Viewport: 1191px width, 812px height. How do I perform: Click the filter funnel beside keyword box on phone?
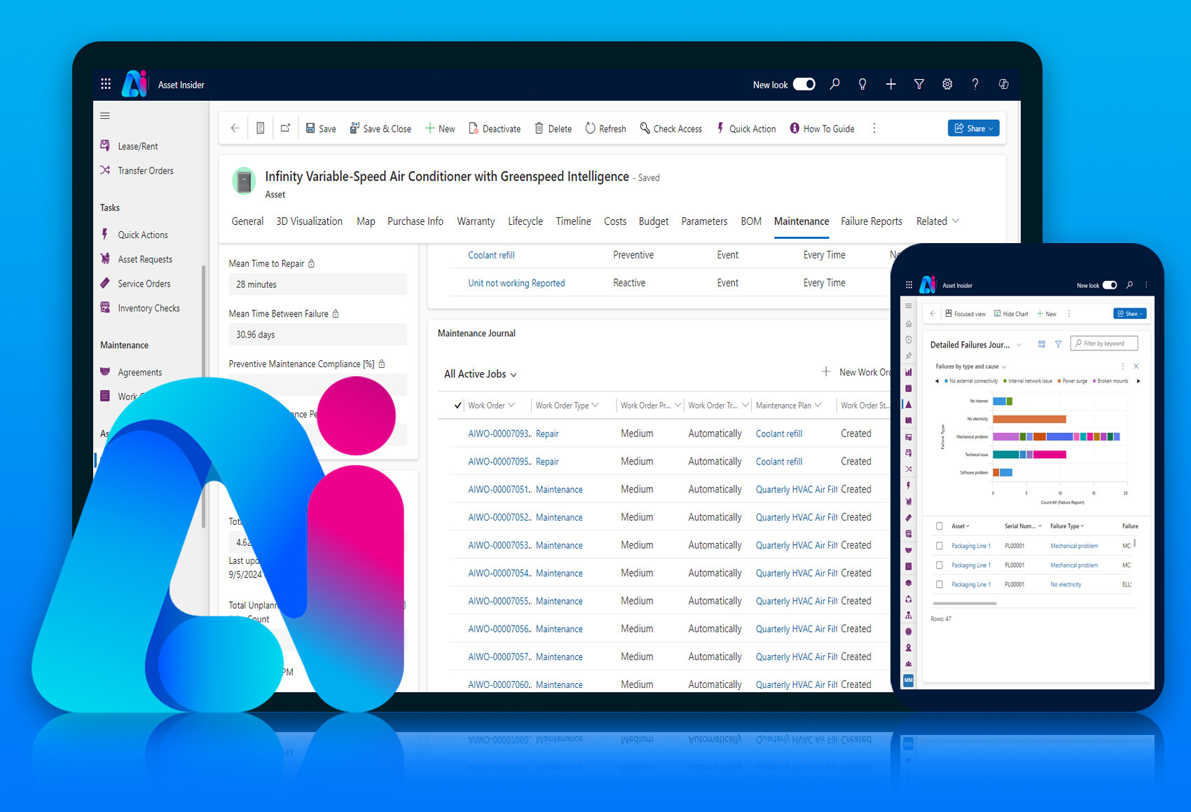click(1058, 344)
